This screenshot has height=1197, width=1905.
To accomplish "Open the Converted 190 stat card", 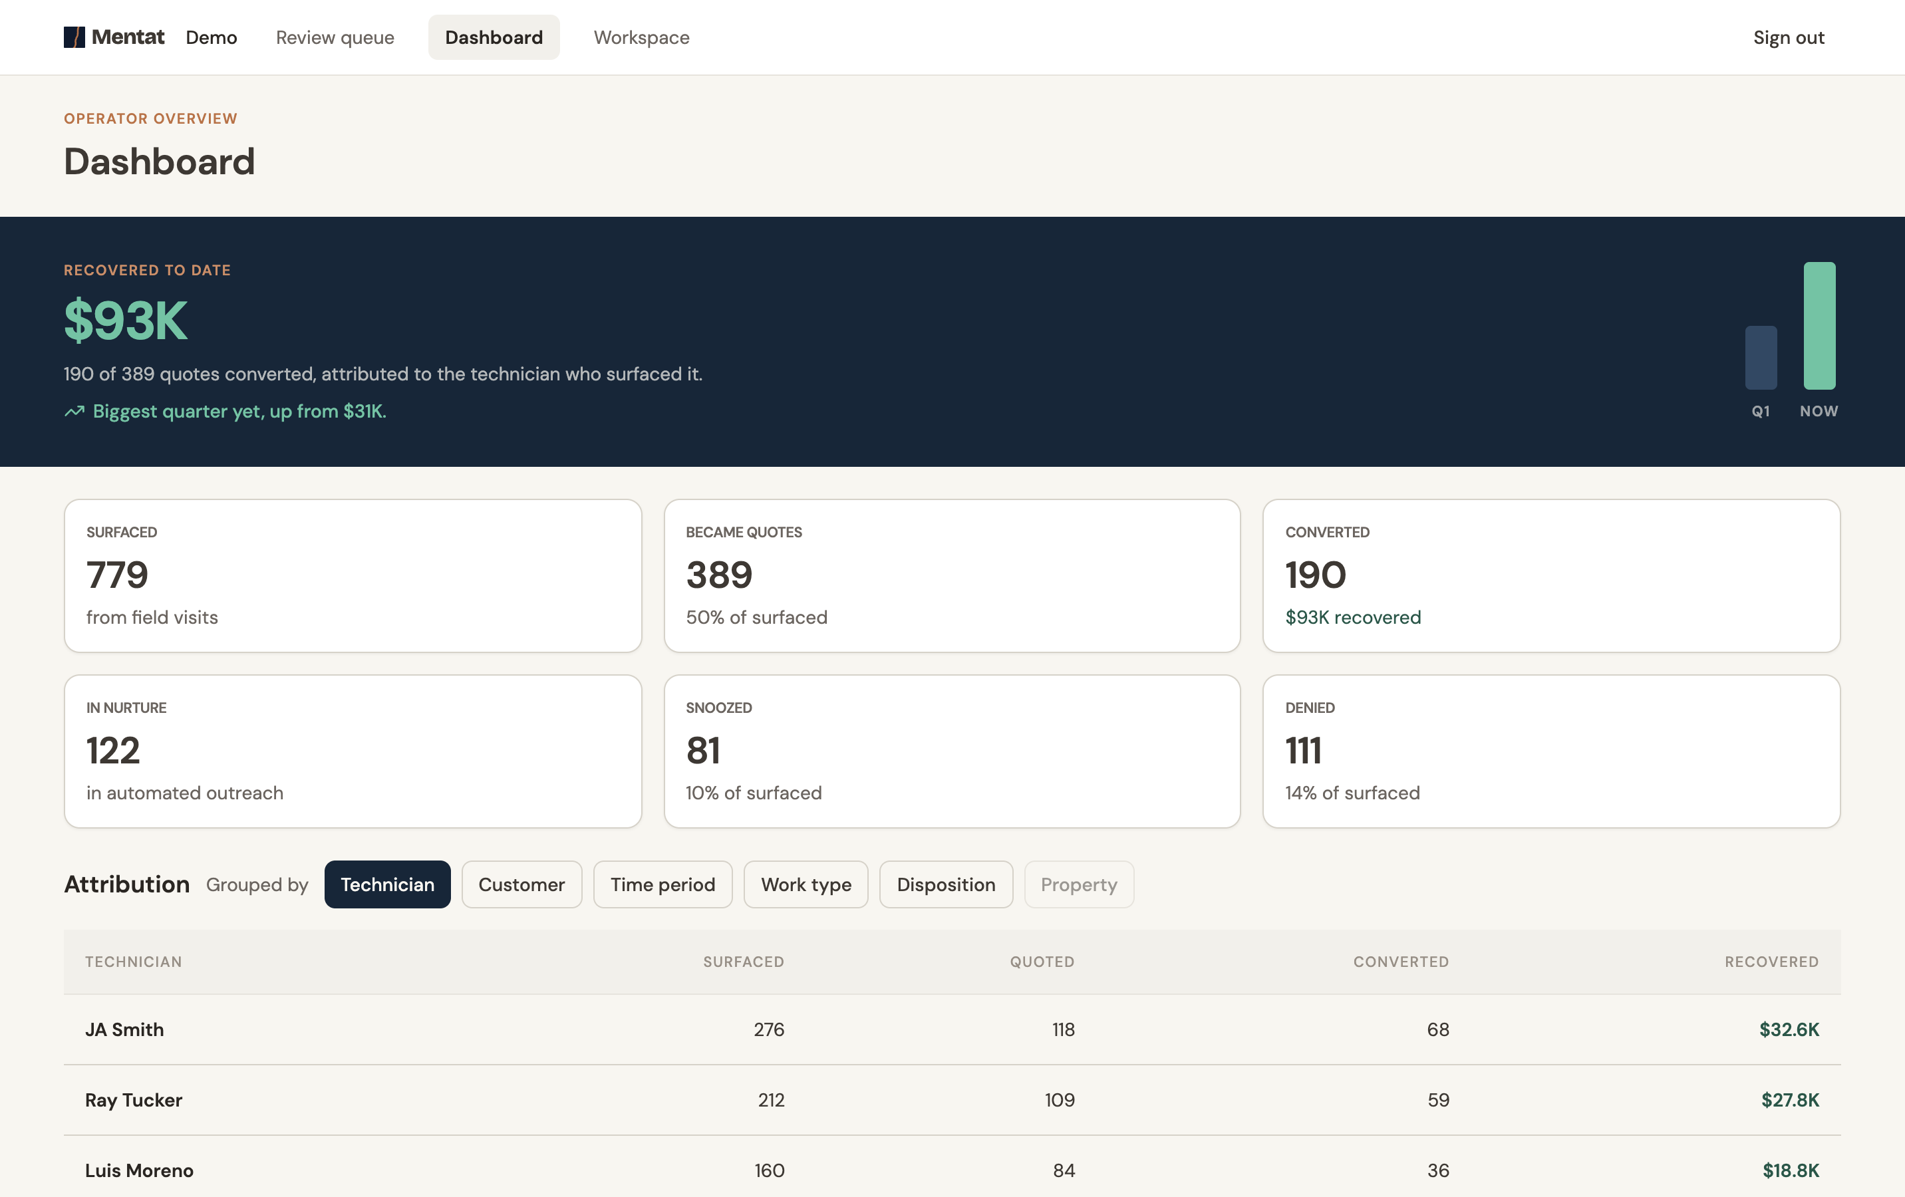I will 1551,576.
